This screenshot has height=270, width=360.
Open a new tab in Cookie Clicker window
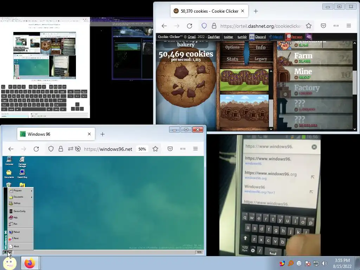click(x=256, y=11)
